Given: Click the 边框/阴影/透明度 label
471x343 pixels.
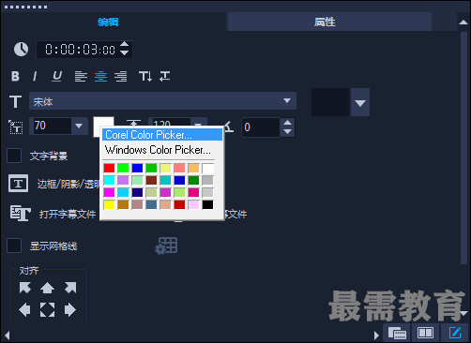Looking at the screenshot, I should [x=68, y=184].
